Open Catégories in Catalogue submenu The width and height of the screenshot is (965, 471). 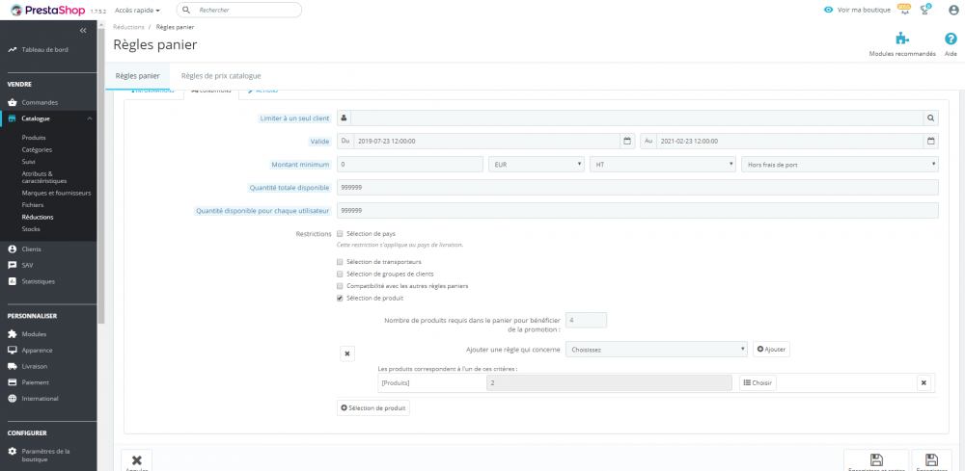point(37,150)
